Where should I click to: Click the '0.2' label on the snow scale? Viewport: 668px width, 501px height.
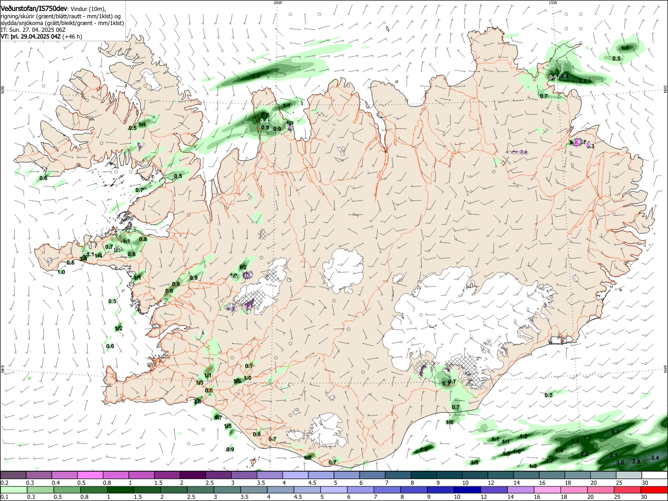pos(4,483)
